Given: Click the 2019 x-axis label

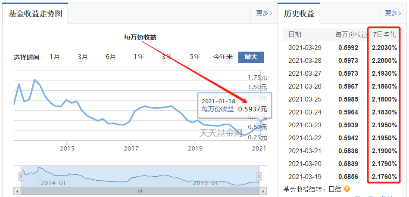Looking at the screenshot, I should tap(195, 148).
